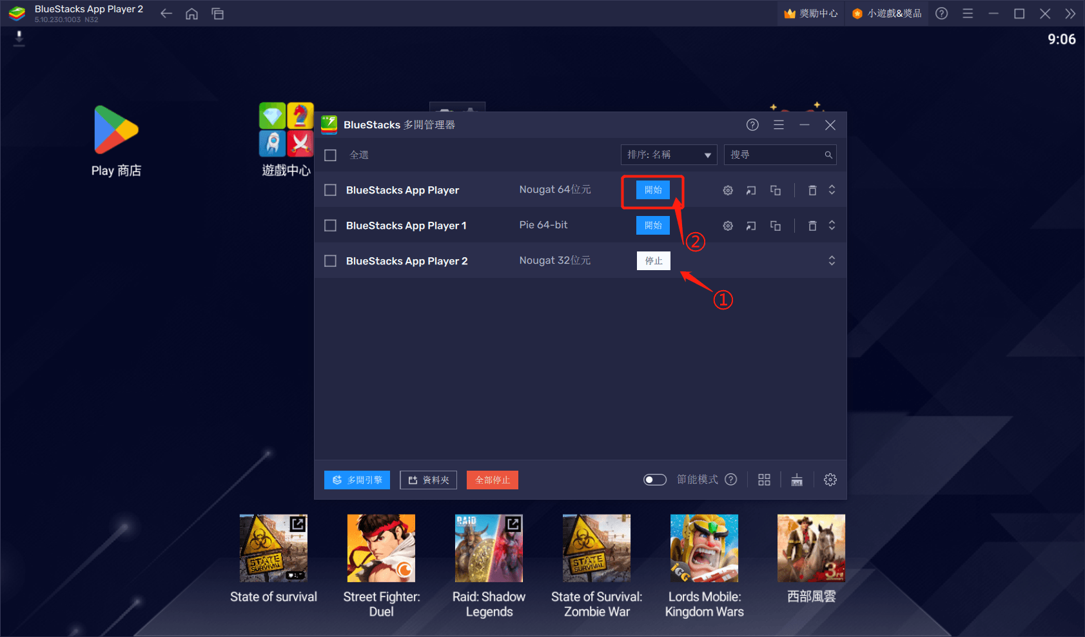Image resolution: width=1085 pixels, height=637 pixels.
Task: Open settings gear for BlueStacks App Player
Action: (x=728, y=190)
